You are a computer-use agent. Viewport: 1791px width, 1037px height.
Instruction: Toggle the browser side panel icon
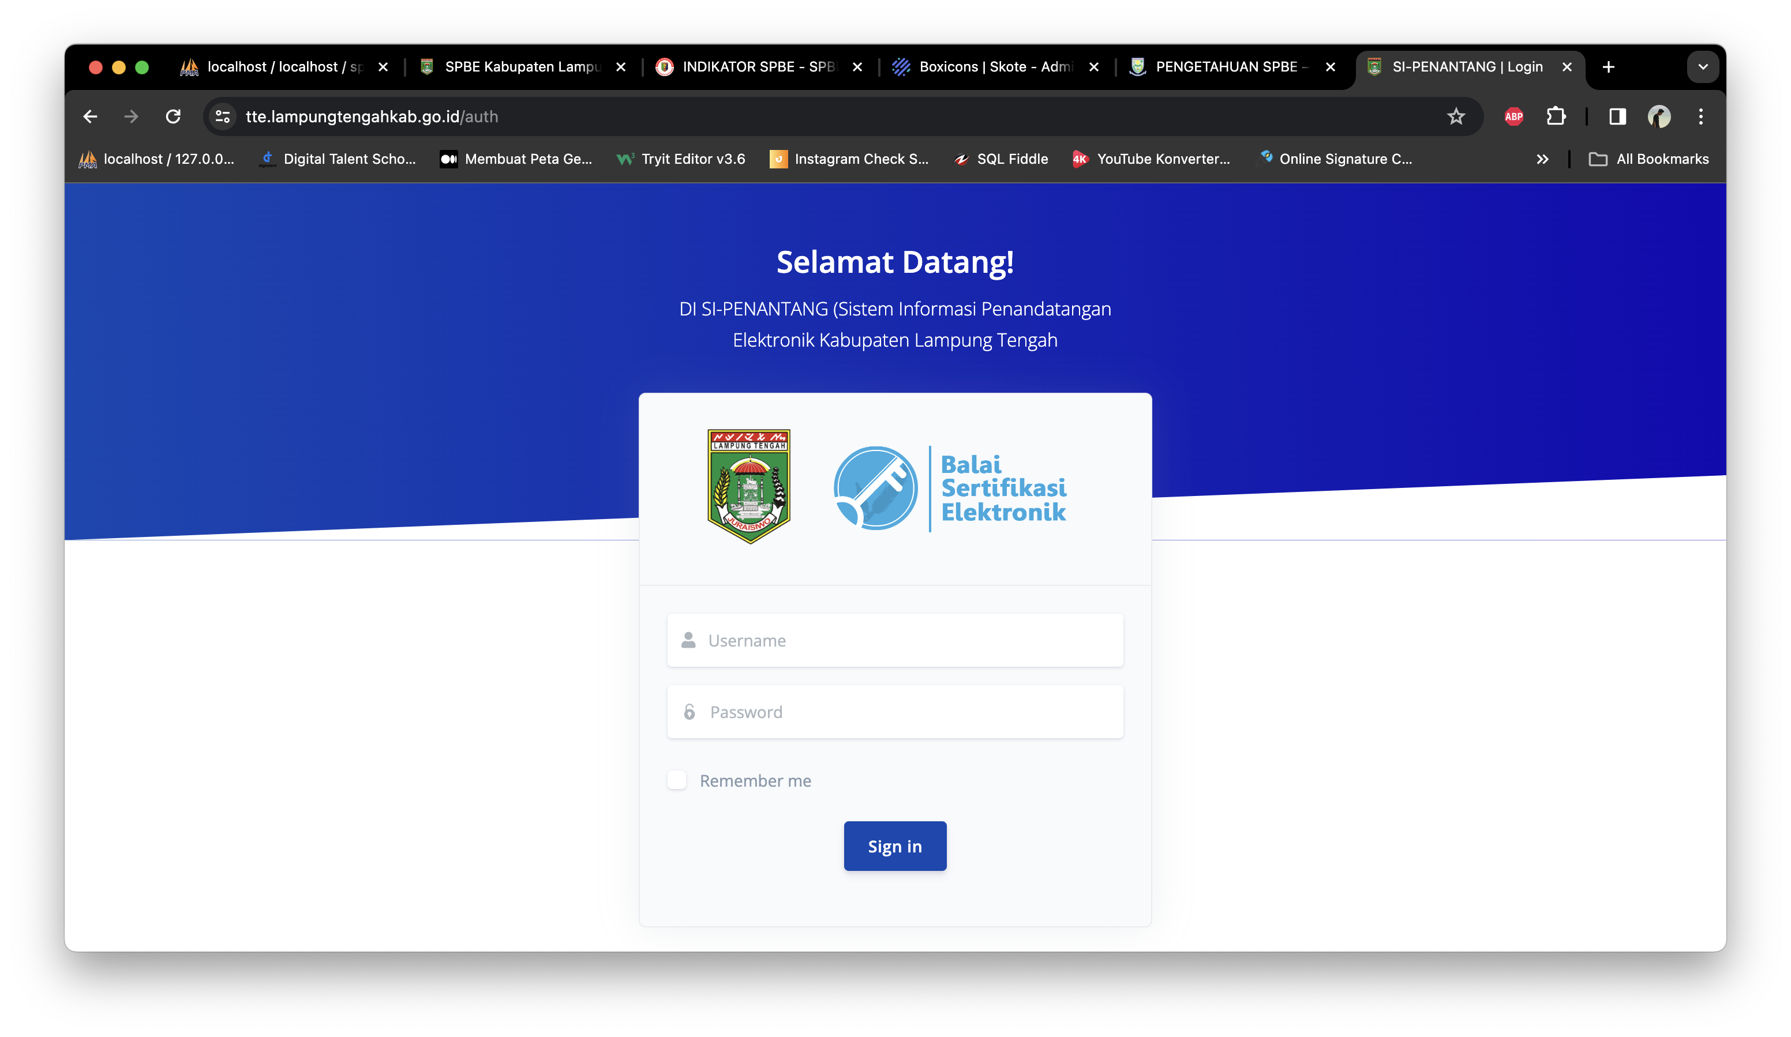[x=1617, y=117]
